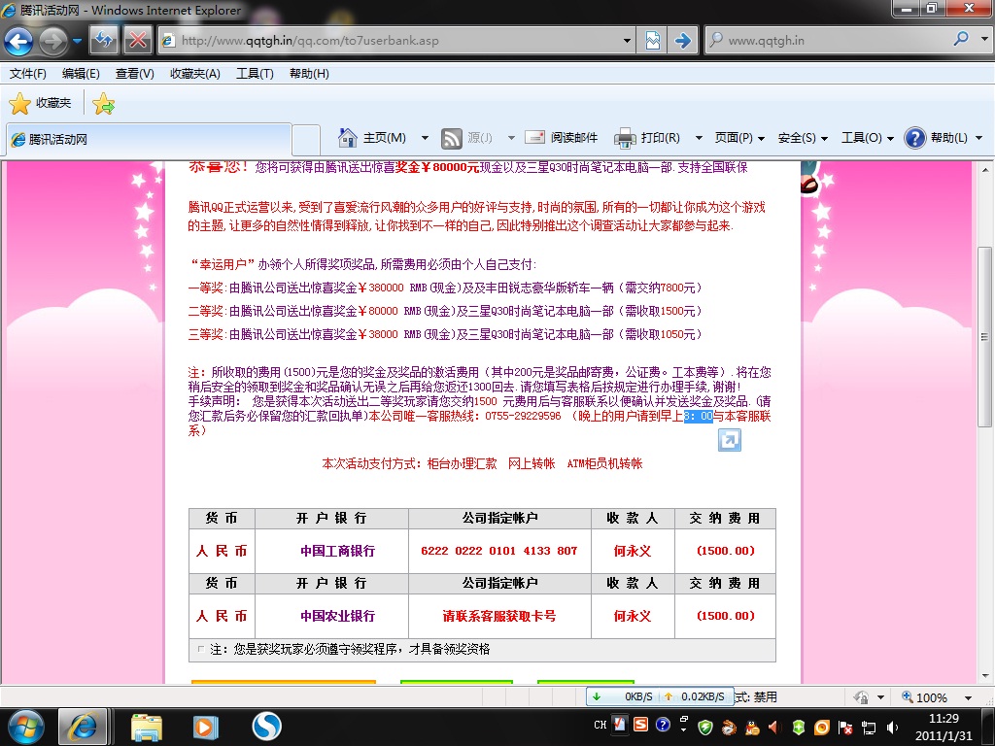Open the 100% zoom level dropdown

pos(969,697)
